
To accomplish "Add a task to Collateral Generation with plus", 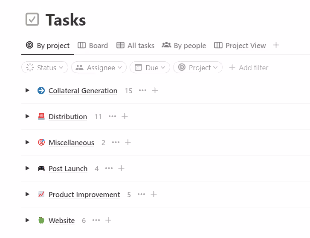I will tap(155, 90).
